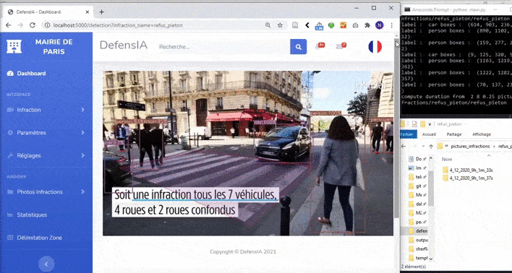Open the Affichage tab in File Explorer
512x273 pixels.
point(482,134)
